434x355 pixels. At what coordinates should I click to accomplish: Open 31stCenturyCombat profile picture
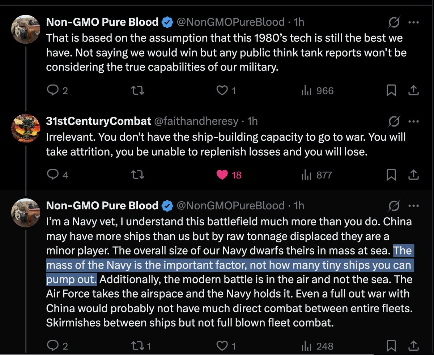click(26, 128)
